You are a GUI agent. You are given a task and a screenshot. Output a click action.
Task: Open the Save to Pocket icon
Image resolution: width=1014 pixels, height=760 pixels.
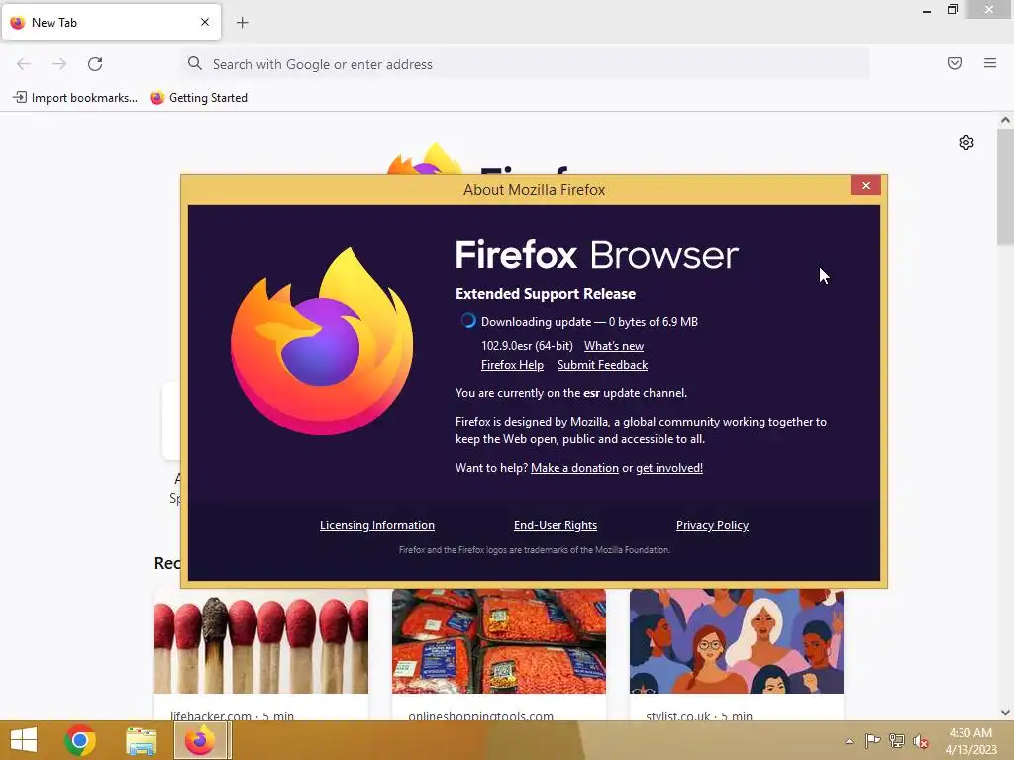(x=955, y=63)
